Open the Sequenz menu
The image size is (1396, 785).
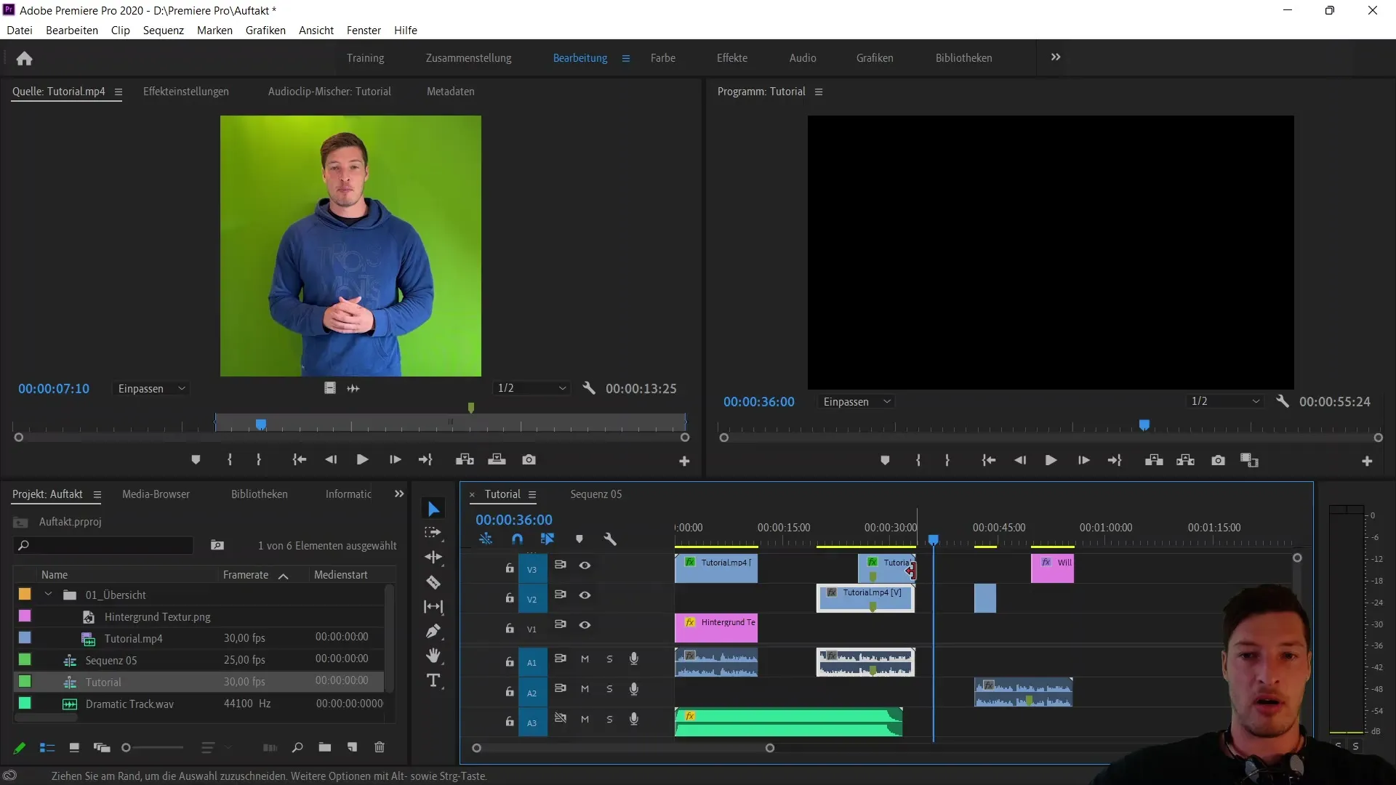click(x=164, y=30)
